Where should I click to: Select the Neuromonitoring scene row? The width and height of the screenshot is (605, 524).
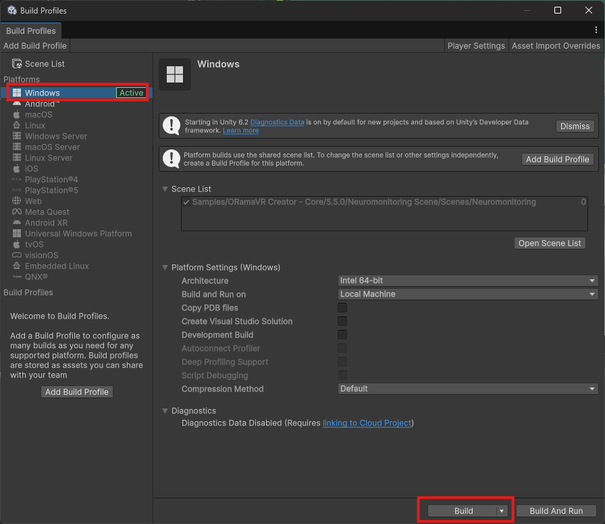pos(384,202)
